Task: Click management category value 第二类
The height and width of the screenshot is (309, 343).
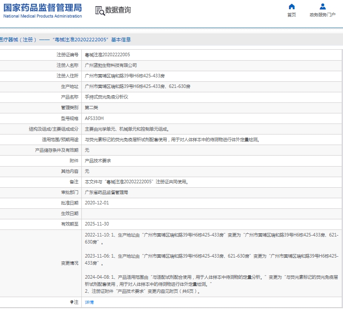Action: pos(91,108)
